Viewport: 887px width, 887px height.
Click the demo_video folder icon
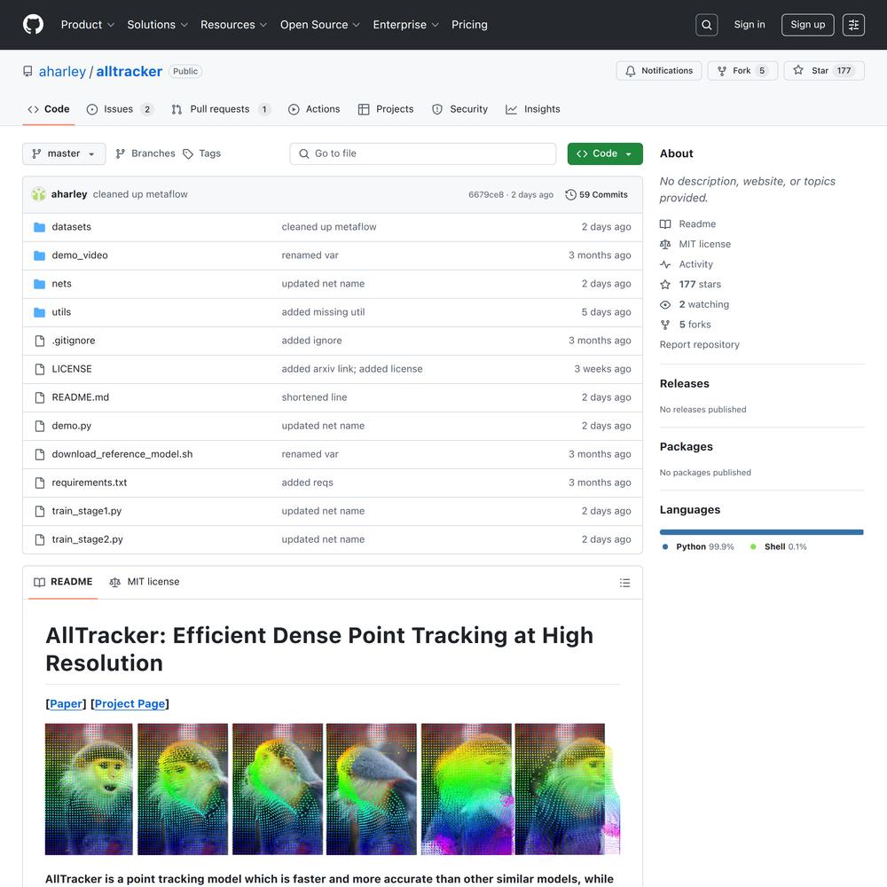pyautogui.click(x=39, y=255)
